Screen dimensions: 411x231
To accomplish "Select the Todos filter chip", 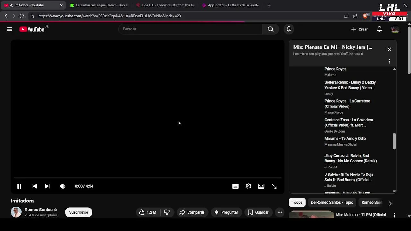I will pos(297,202).
